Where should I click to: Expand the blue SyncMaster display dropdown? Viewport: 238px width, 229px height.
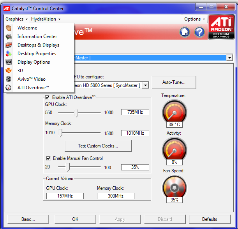click(x=229, y=57)
